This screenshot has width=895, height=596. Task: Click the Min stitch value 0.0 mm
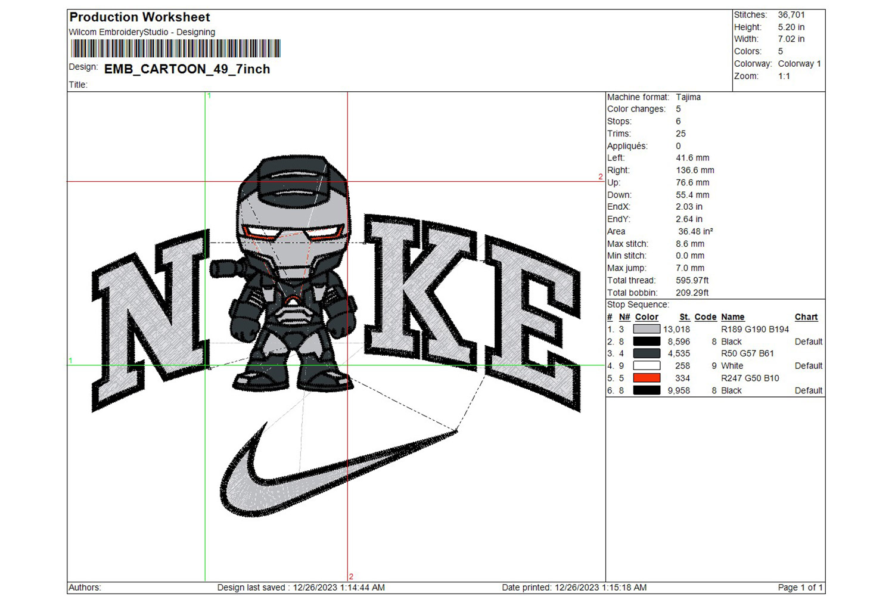click(690, 256)
